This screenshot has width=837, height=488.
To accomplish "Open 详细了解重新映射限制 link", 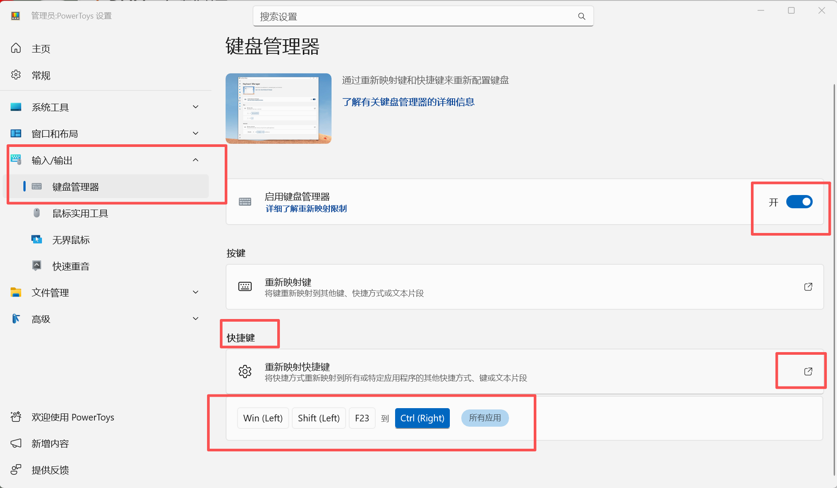I will point(306,209).
